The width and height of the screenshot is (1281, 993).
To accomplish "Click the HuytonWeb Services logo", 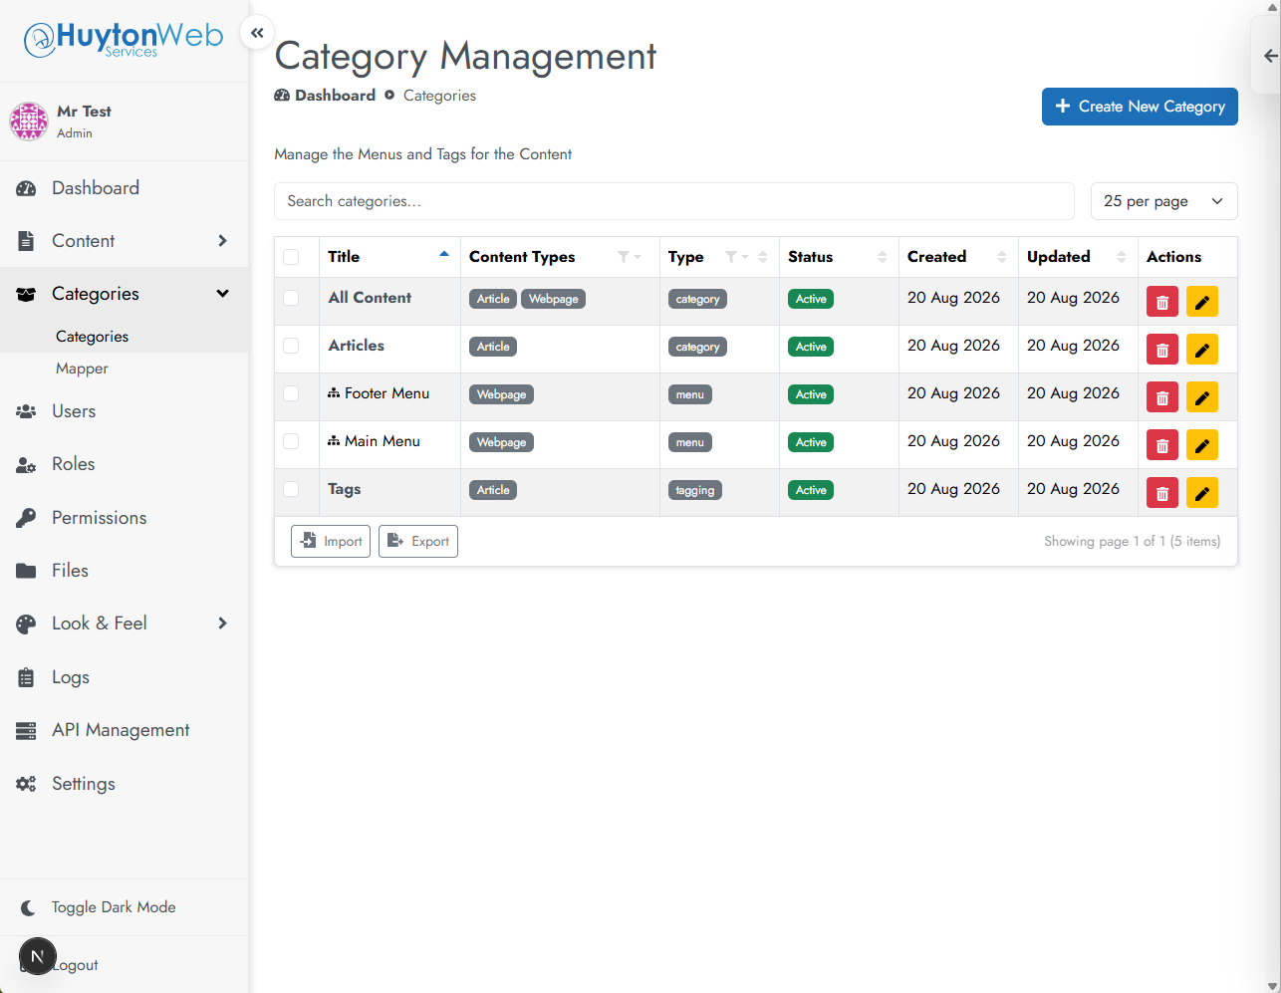I will click(x=124, y=40).
